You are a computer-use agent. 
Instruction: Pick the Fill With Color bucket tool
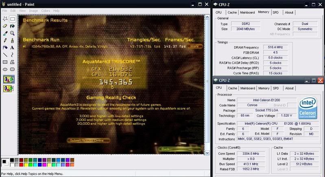click(13, 26)
